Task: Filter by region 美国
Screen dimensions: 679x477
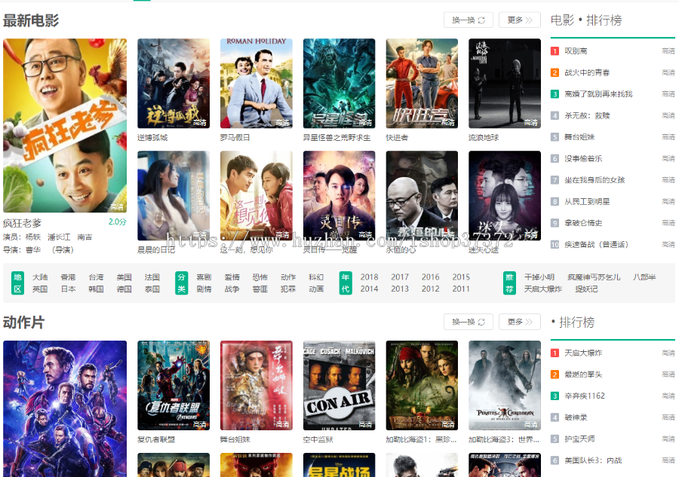Action: click(124, 277)
